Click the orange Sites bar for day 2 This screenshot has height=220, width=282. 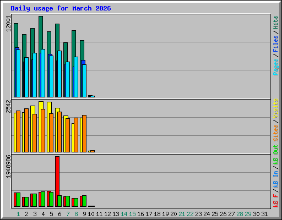(x=26, y=130)
